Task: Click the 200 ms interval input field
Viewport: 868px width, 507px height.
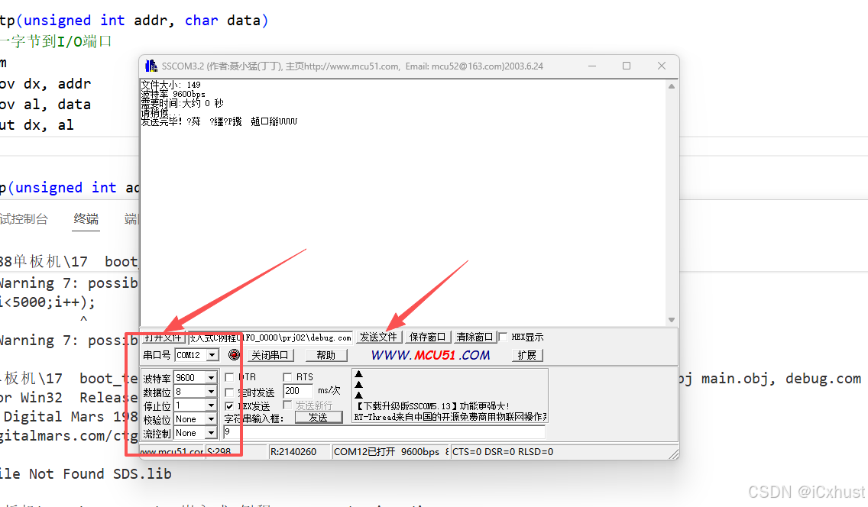Action: coord(298,390)
